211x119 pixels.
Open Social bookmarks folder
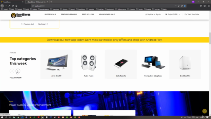(x=26, y=9)
